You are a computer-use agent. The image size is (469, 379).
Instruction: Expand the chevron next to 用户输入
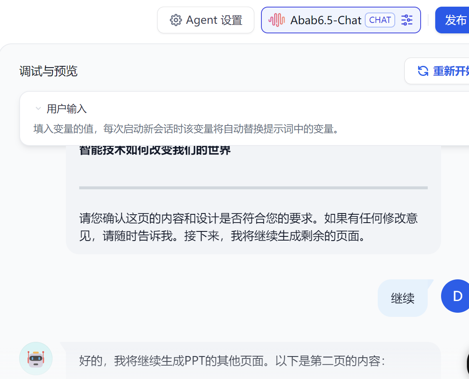coord(38,108)
